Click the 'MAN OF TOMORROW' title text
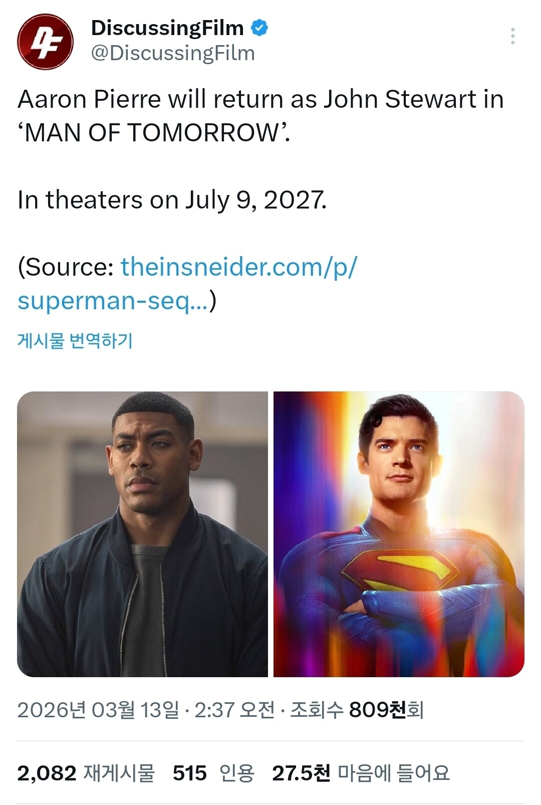 click(153, 133)
